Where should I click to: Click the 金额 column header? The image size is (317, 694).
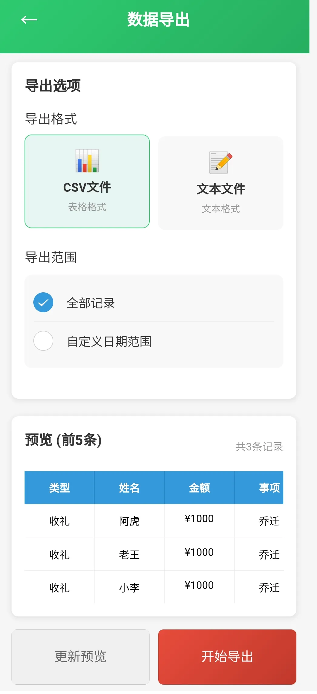[x=199, y=488]
